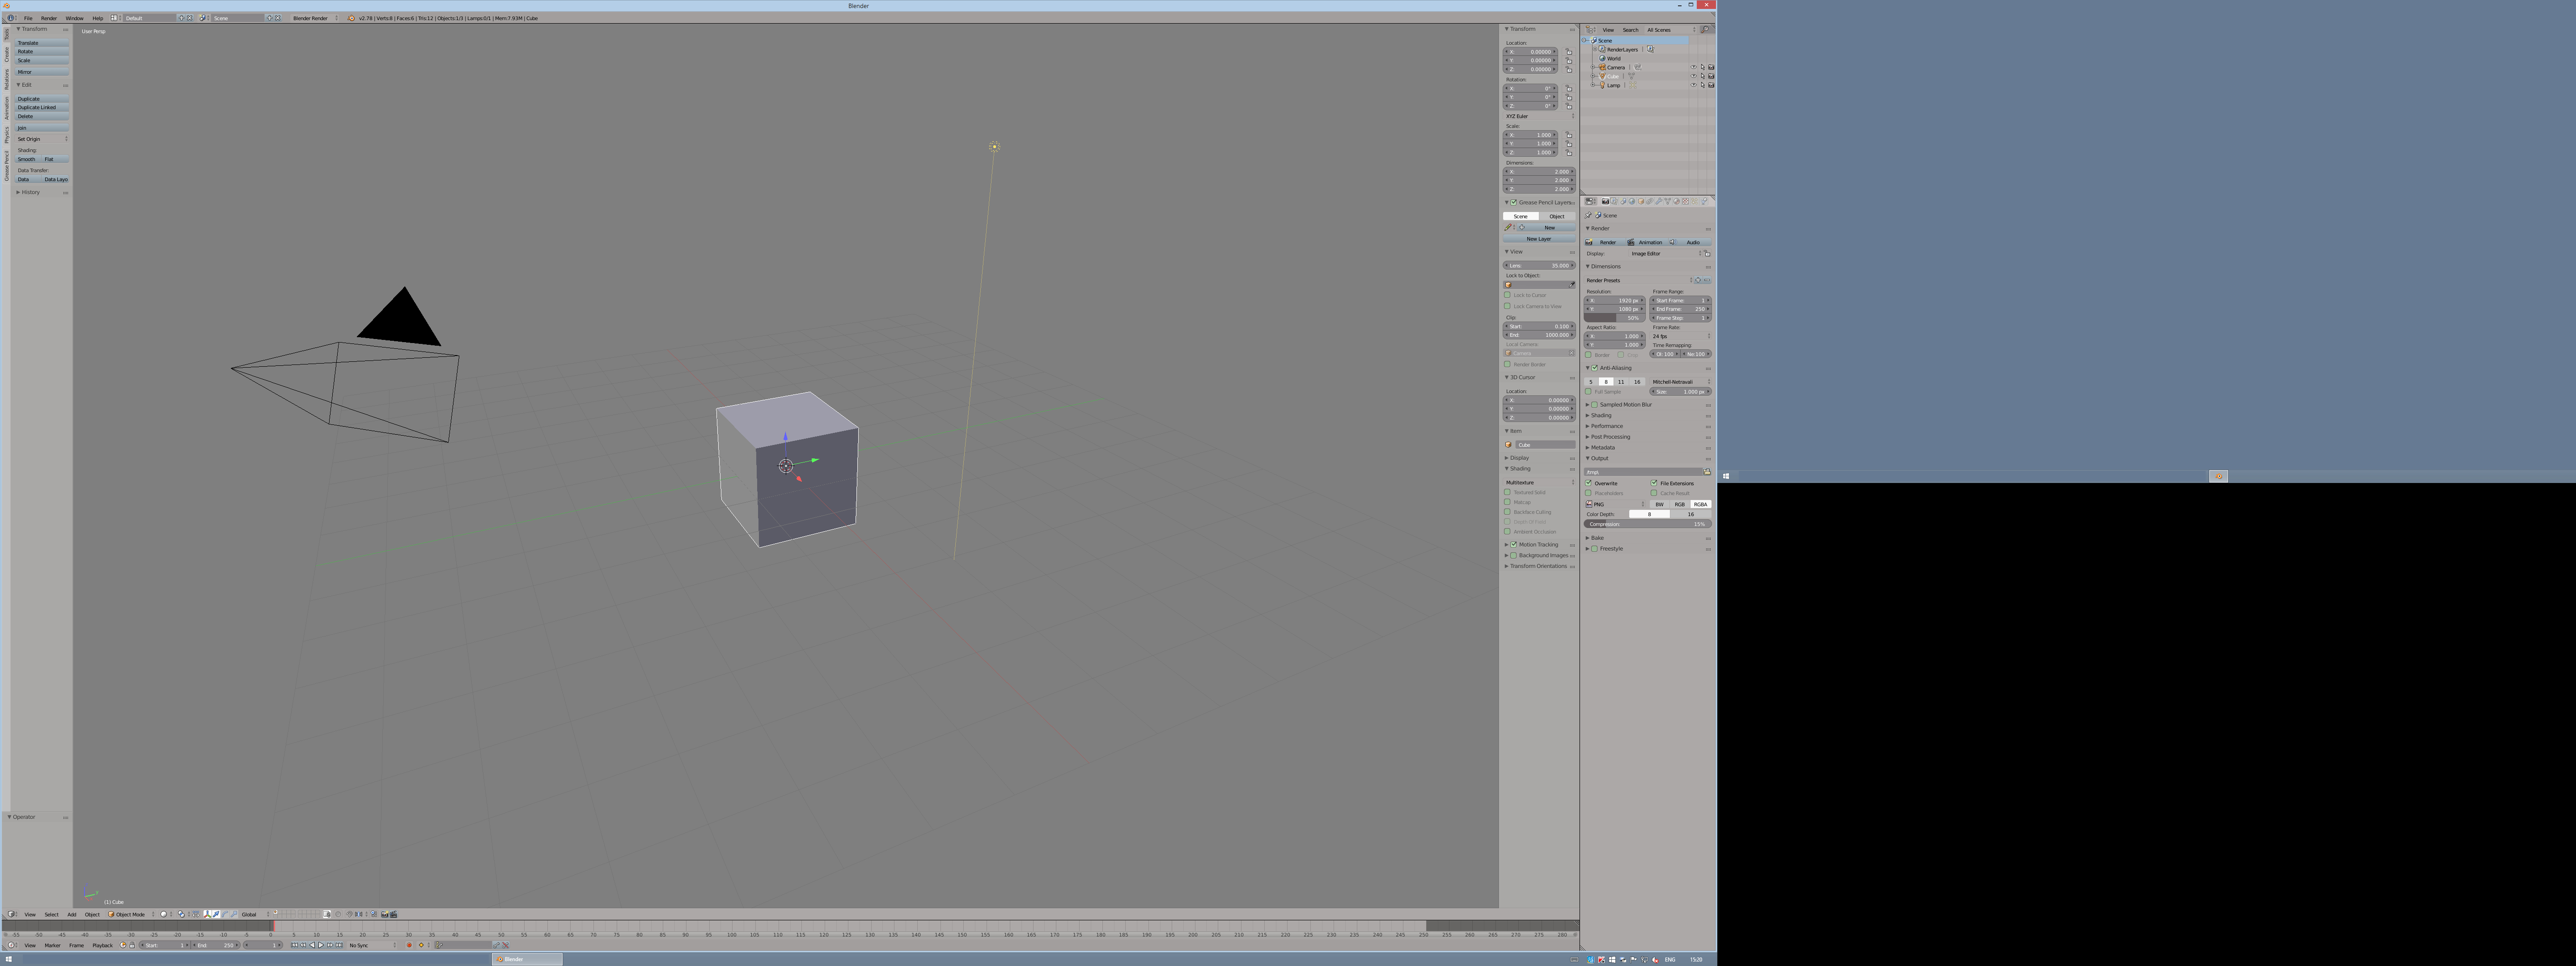Disable the Overwrite checkbox
Screen dimensions: 2576x966
pyautogui.click(x=1589, y=483)
